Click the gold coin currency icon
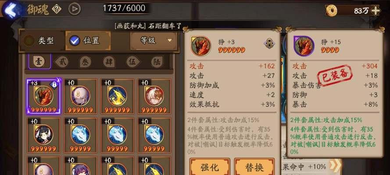This screenshot has width=390, height=175. [x=332, y=10]
